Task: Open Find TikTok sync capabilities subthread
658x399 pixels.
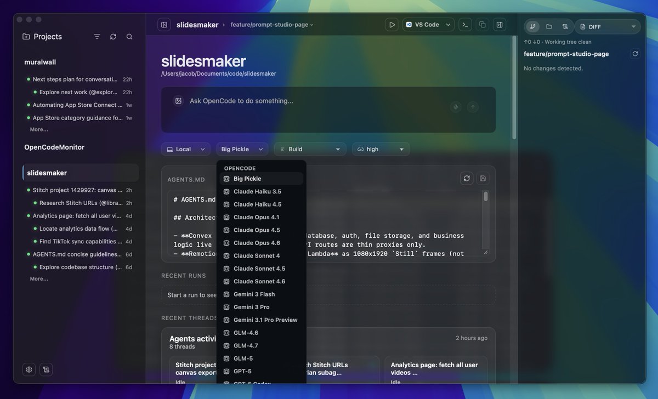Action: [x=83, y=241]
